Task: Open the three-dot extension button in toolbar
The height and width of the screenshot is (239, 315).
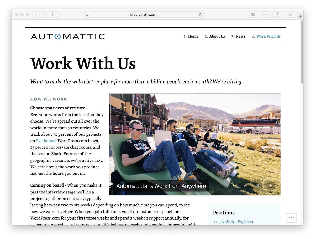Action: tap(265, 14)
